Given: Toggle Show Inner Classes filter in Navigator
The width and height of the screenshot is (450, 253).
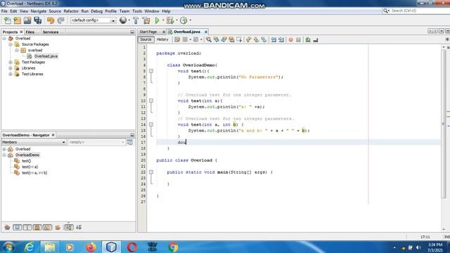Looking at the screenshot, I should [47, 228].
